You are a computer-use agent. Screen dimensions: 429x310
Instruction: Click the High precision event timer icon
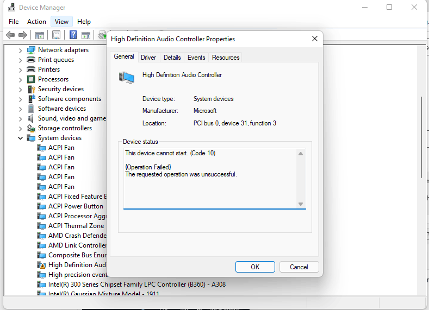(x=41, y=275)
